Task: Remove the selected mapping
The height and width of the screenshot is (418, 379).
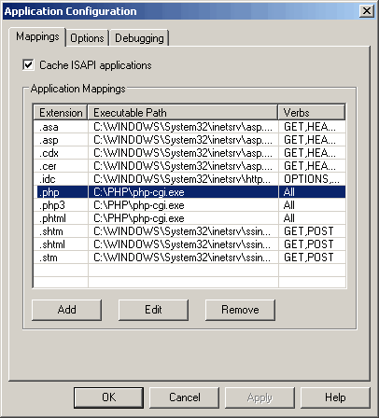Action: point(240,310)
